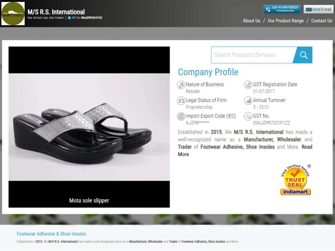Image resolution: width=335 pixels, height=251 pixels.
Task: Select the 01-07-2017 registration date value
Action: [264, 92]
